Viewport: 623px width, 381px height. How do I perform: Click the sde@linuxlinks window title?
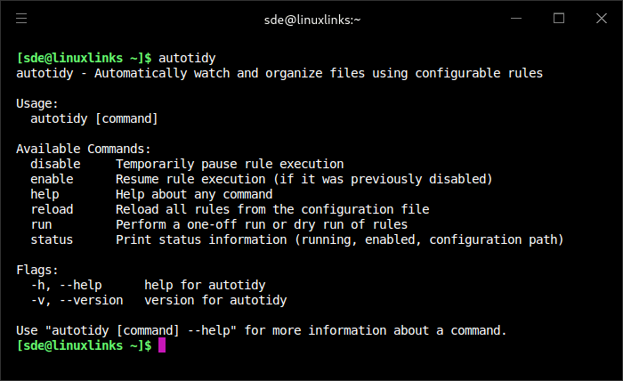pos(311,19)
